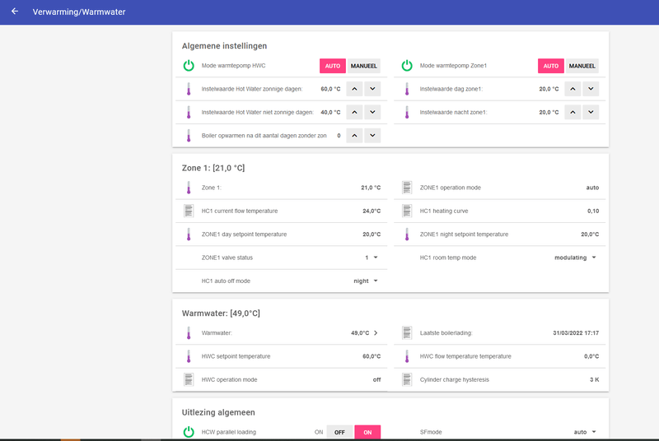Increase Instelwaarde nacht zone1 value
Screen dimensions: 659x441
pos(573,113)
